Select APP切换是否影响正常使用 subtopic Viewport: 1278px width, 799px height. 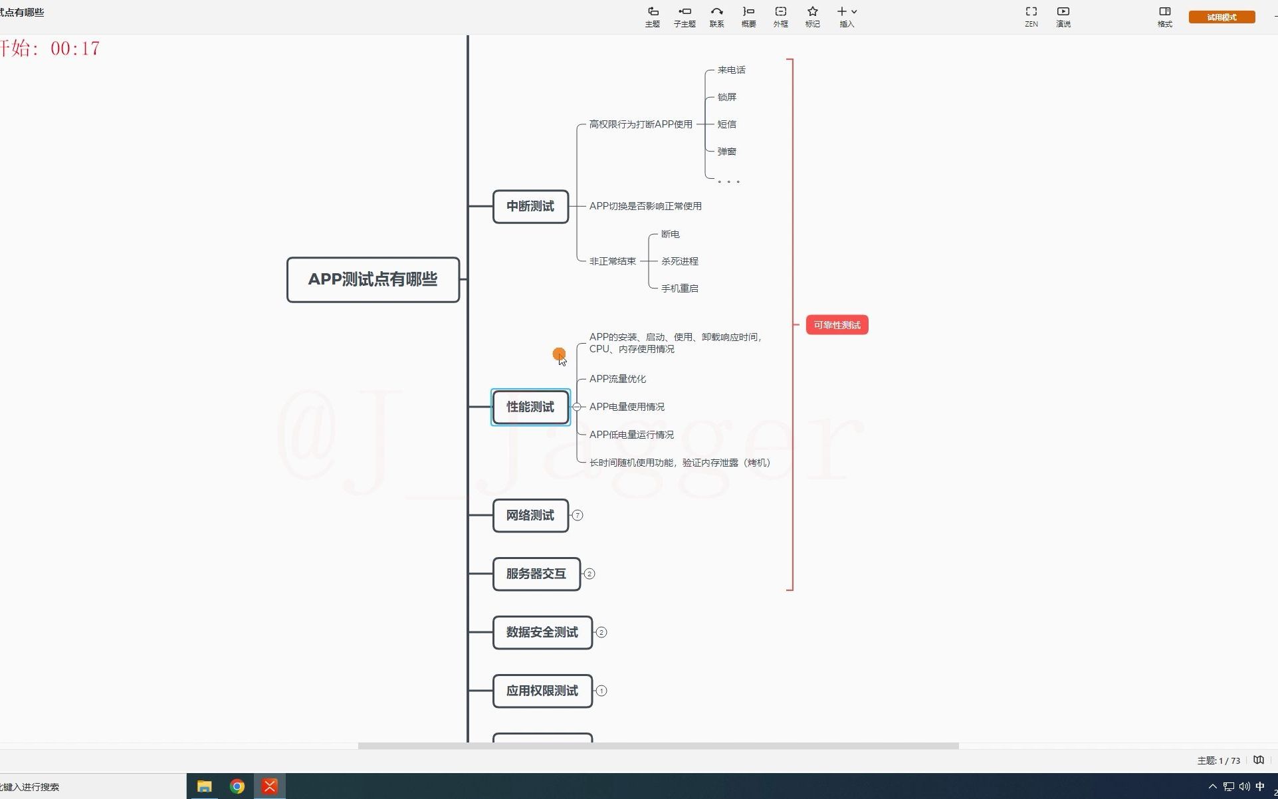tap(645, 206)
